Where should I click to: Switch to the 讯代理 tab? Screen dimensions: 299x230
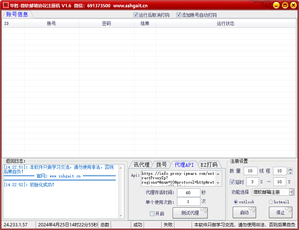coord(141,165)
